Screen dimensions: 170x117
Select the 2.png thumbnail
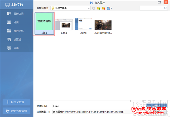tap(83, 24)
